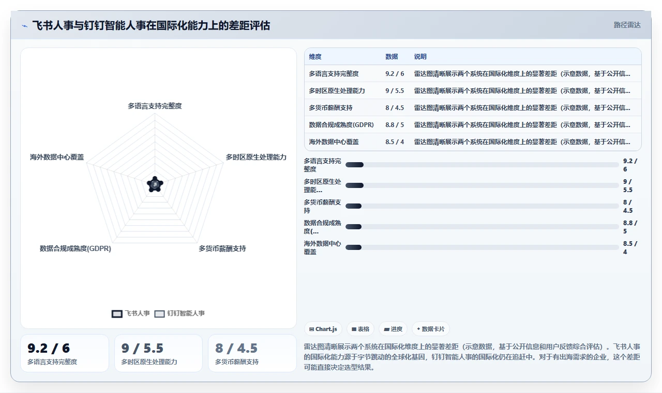Click the 维度 column header
Image resolution: width=662 pixels, height=393 pixels.
pyautogui.click(x=315, y=57)
